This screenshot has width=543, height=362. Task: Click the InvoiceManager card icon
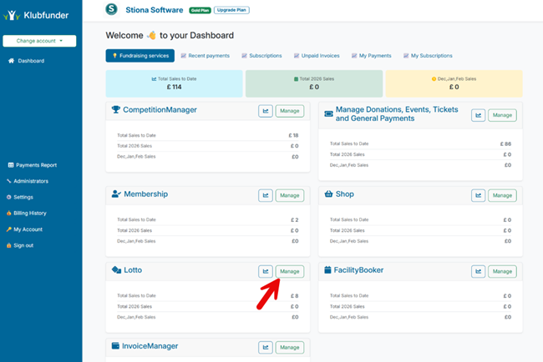115,346
